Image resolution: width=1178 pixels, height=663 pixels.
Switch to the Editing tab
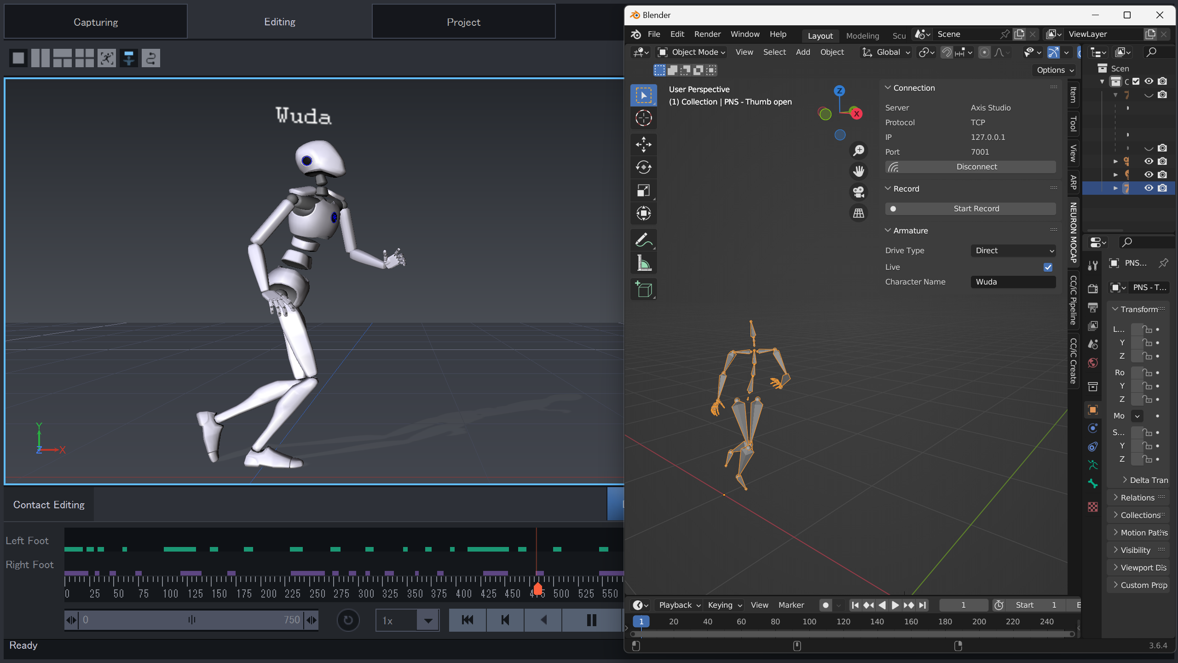click(x=279, y=22)
